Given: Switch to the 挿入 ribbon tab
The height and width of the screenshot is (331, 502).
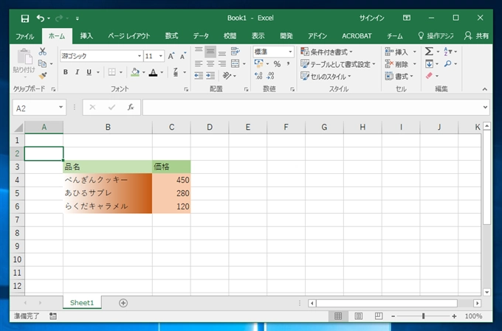Looking at the screenshot, I should coord(86,36).
